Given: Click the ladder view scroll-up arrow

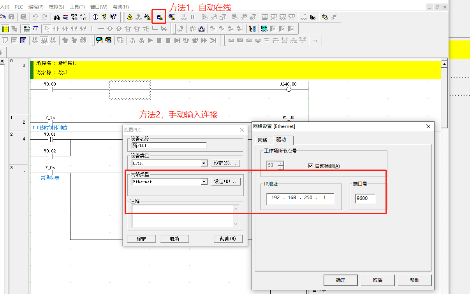Looking at the screenshot, I should pyautogui.click(x=444, y=64).
